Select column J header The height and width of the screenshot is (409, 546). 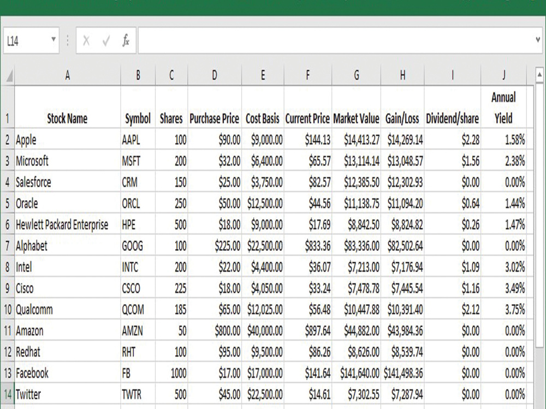click(x=503, y=75)
